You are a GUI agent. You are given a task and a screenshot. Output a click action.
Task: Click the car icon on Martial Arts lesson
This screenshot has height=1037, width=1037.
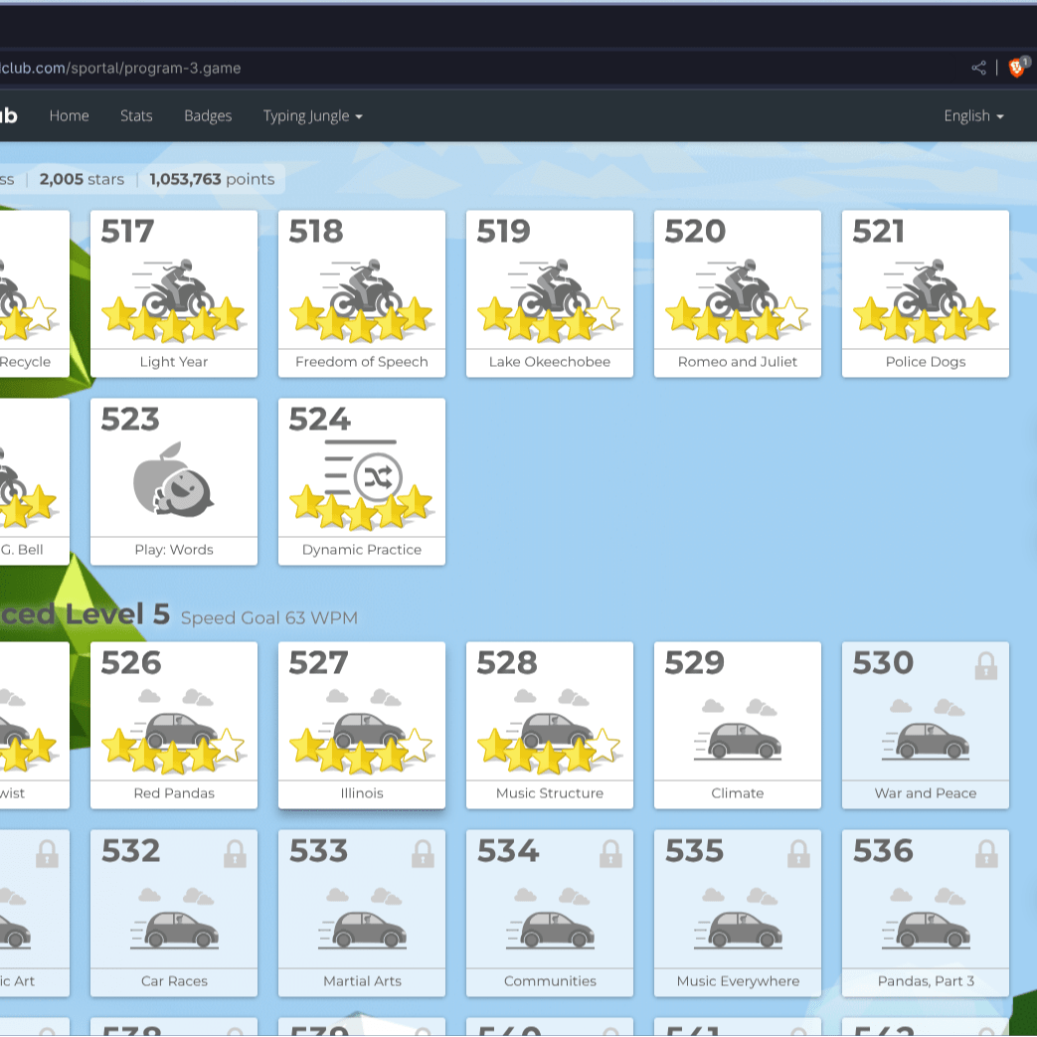coord(363,930)
